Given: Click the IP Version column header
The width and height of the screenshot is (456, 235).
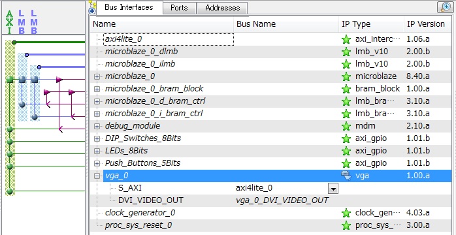Looking at the screenshot, I should [x=427, y=24].
